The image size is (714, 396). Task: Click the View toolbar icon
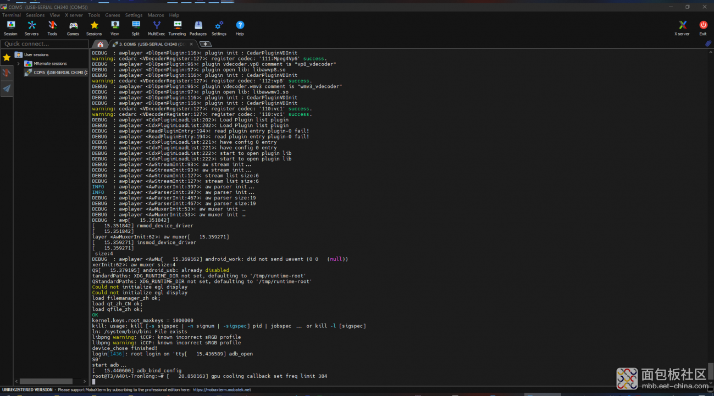[x=114, y=28]
